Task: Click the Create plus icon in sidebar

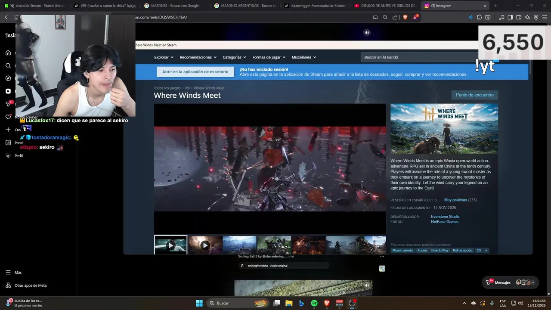Action: (x=8, y=130)
